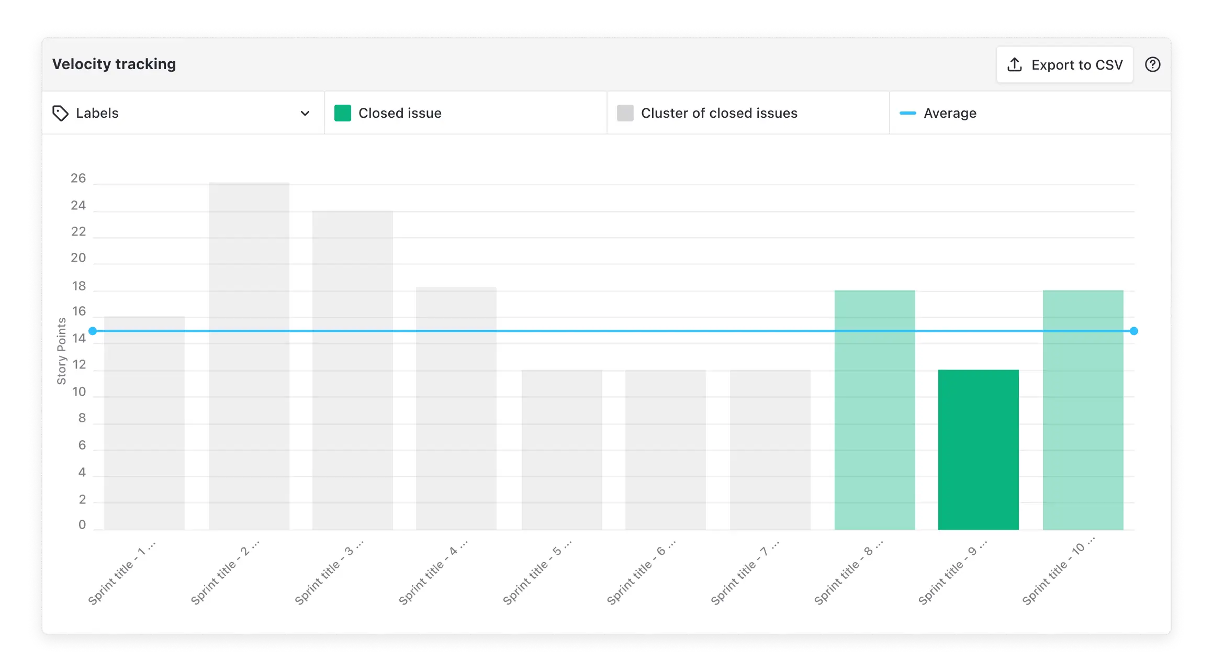Image resolution: width=1213 pixels, height=672 pixels.
Task: Toggle the Closed issue legend item
Action: (465, 113)
